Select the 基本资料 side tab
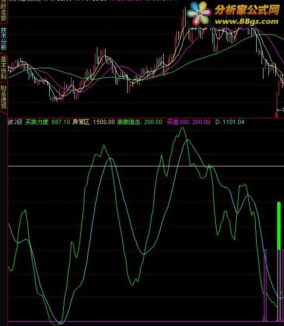Image resolution: width=284 pixels, height=326 pixels. click(3, 68)
